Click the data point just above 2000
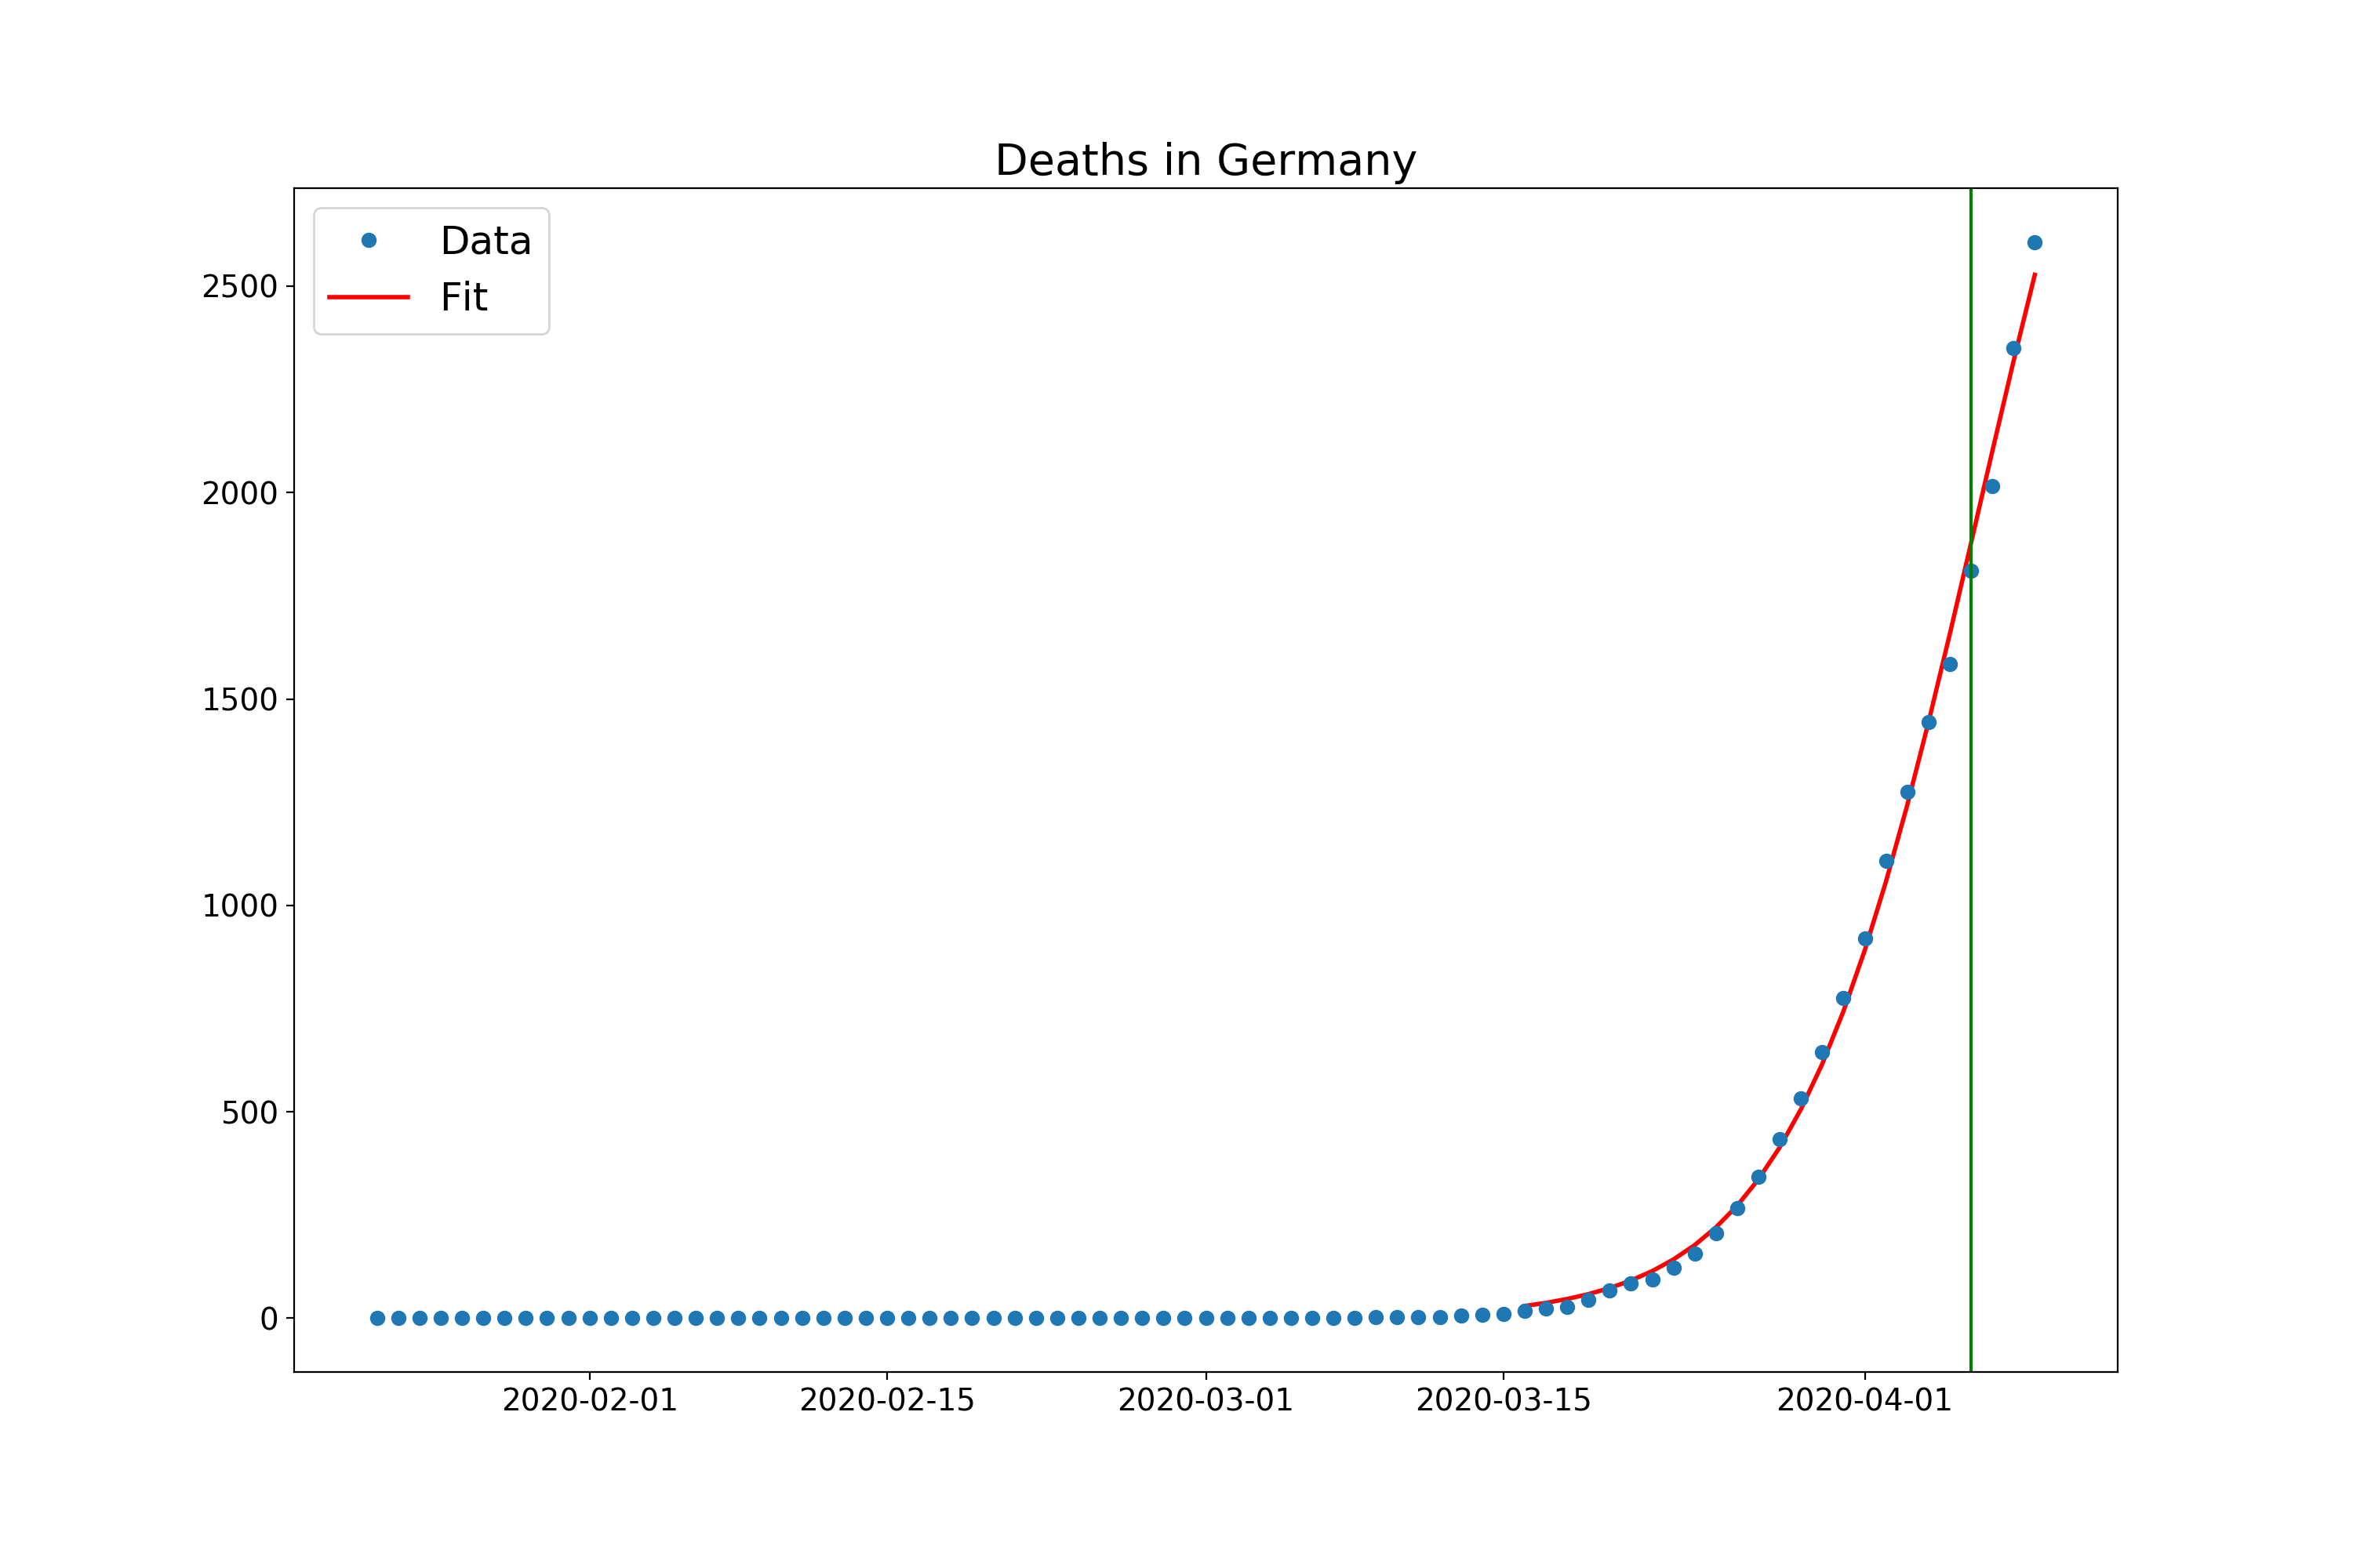This screenshot has width=2353, height=1568. [1992, 487]
